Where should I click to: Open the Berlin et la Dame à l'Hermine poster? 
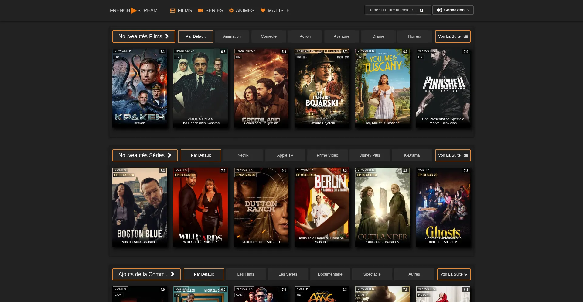322,207
